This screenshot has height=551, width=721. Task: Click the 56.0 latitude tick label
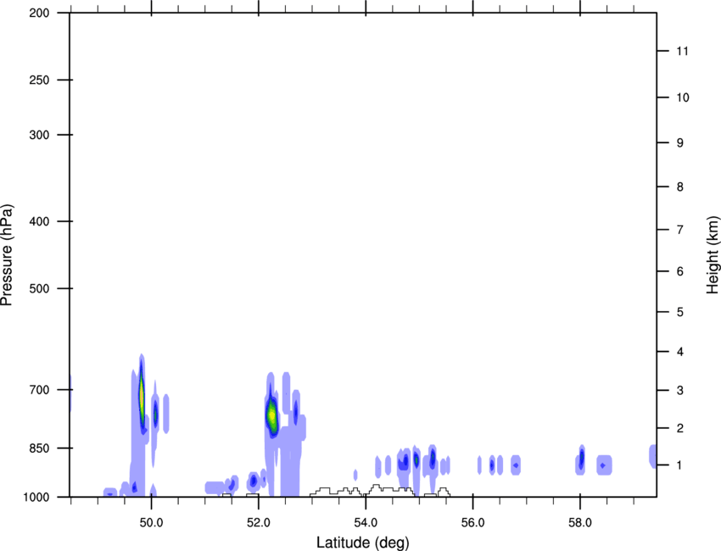(473, 523)
